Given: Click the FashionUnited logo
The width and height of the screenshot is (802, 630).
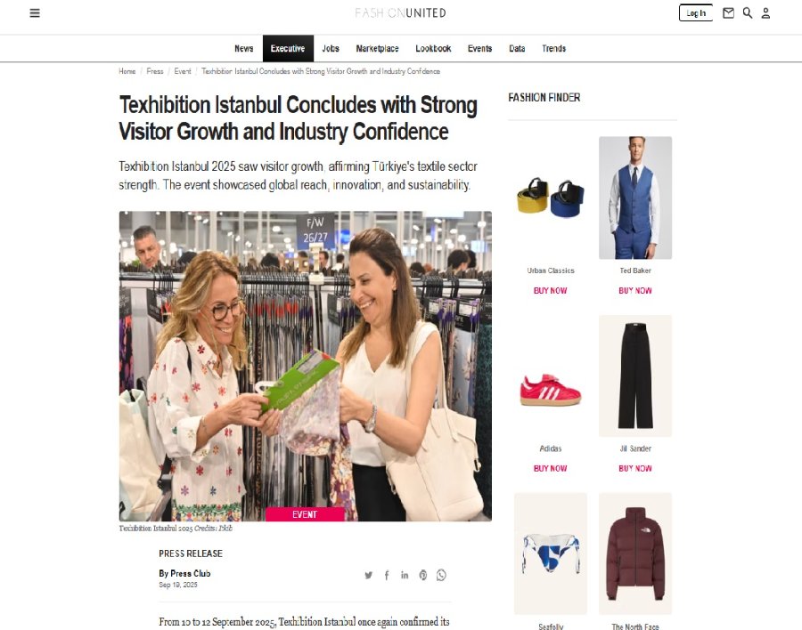Looking at the screenshot, I should (x=400, y=12).
